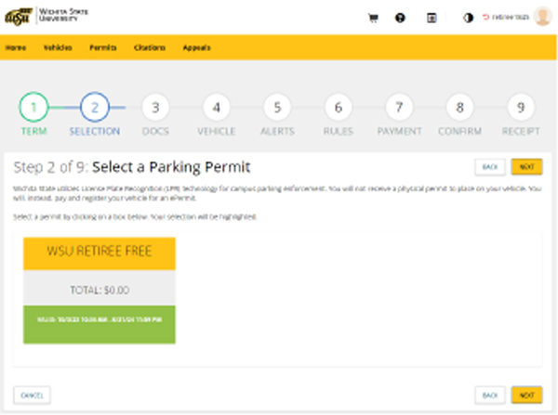Screen dimensions: 558x415
Task: Click the Select a Parking Permit heading
Action: (171, 167)
